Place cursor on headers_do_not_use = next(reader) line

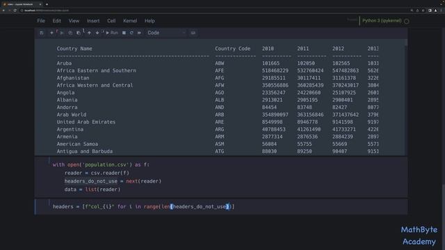pos(113,181)
